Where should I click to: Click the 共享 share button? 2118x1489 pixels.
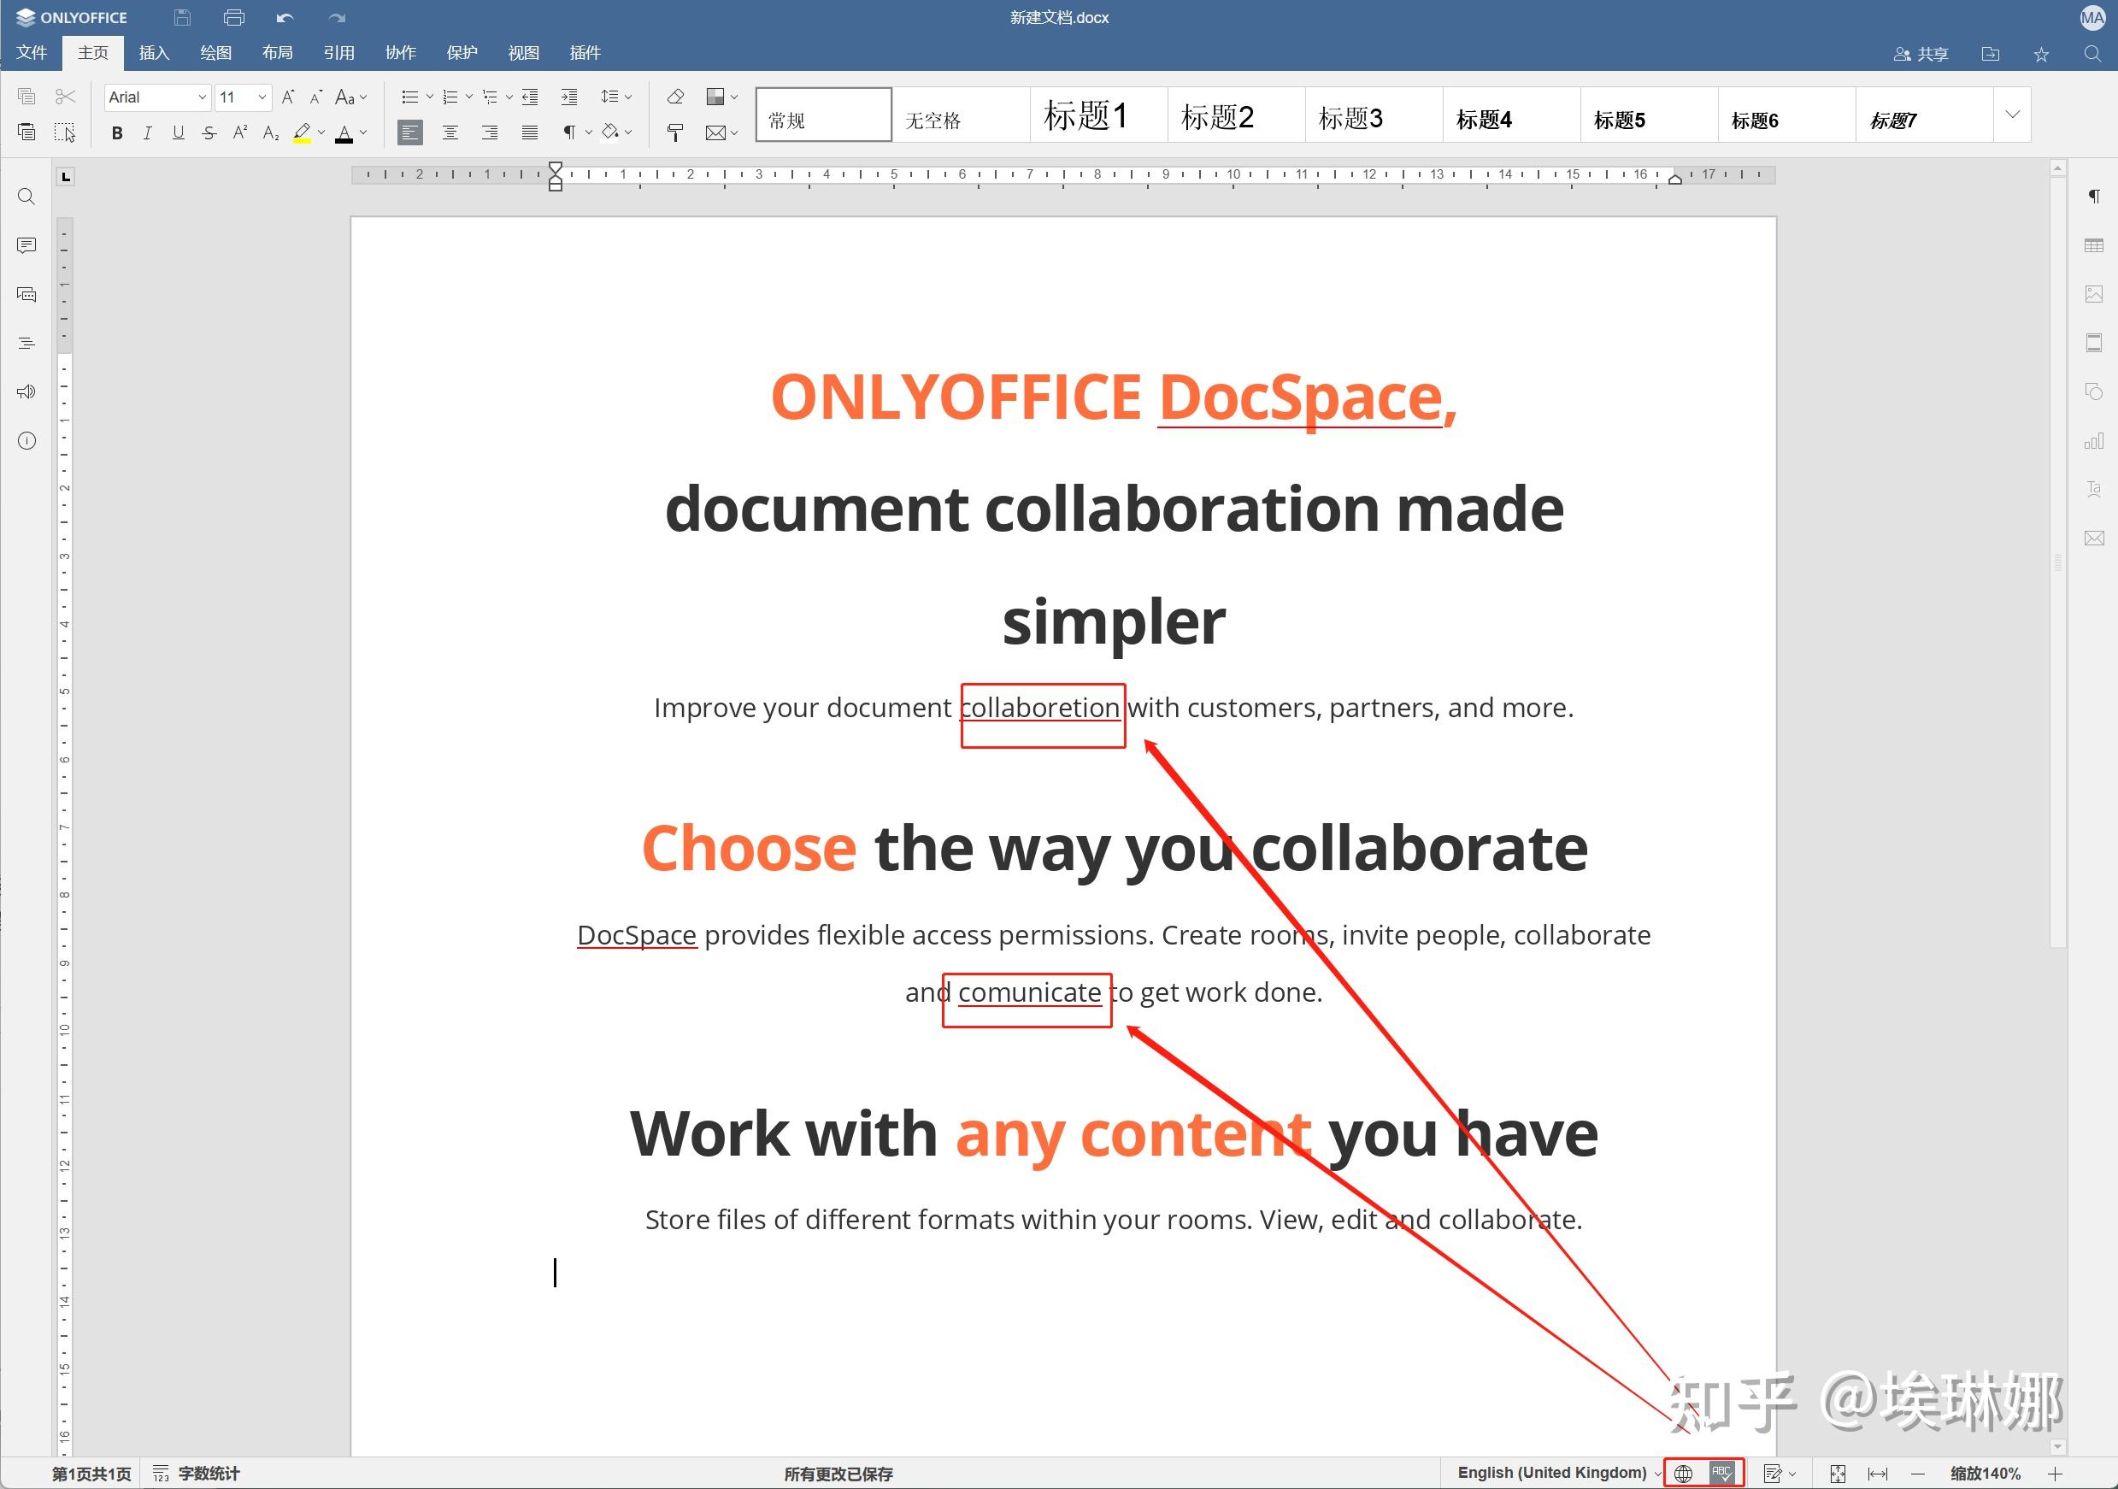pyautogui.click(x=1921, y=55)
